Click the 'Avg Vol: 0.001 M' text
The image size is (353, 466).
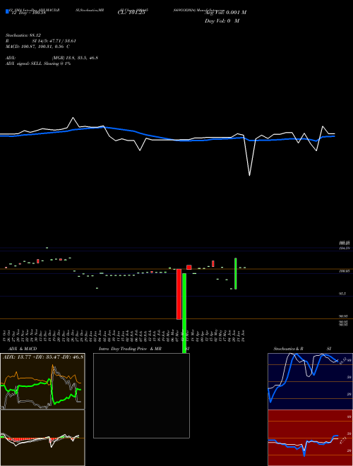point(225,13)
